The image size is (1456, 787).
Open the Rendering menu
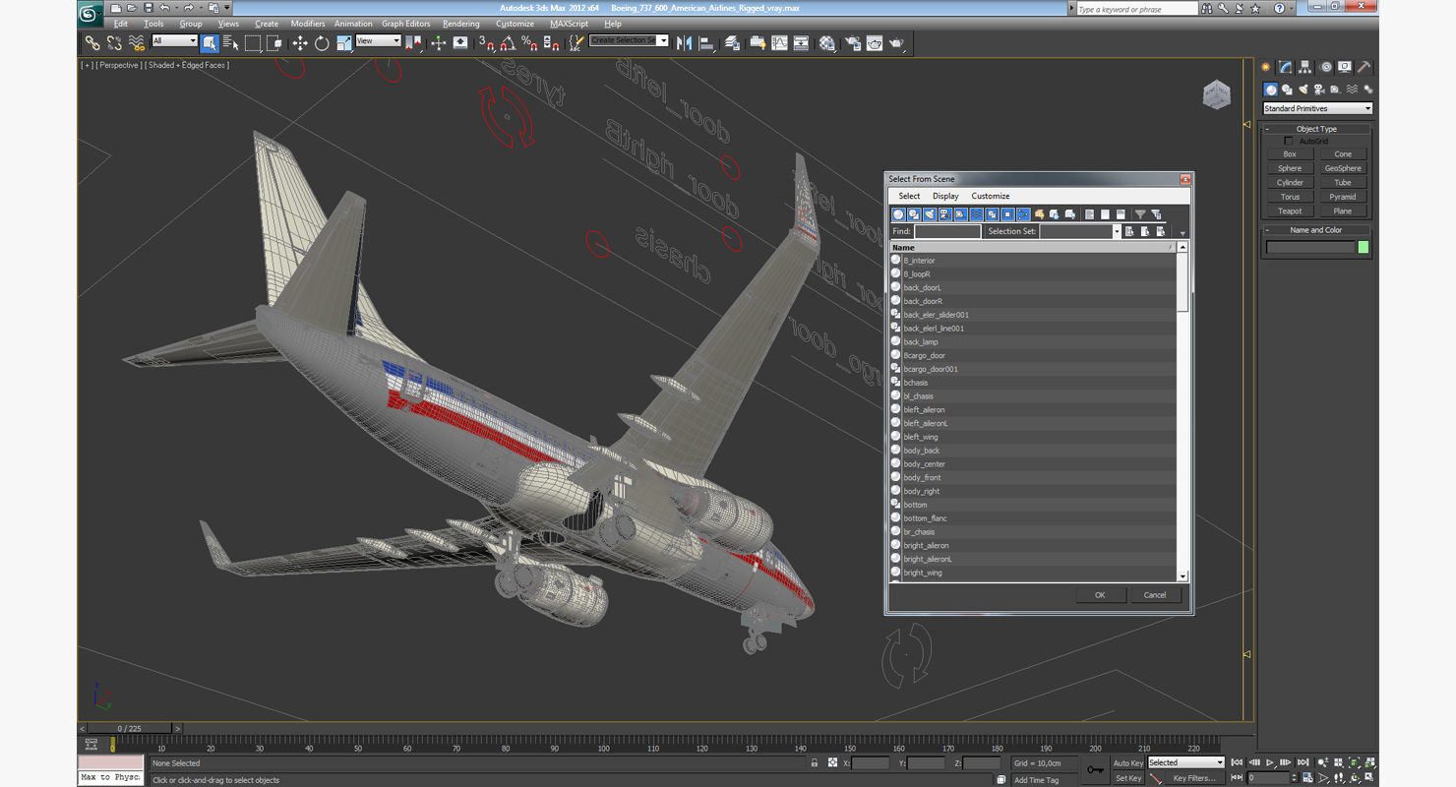click(x=460, y=24)
